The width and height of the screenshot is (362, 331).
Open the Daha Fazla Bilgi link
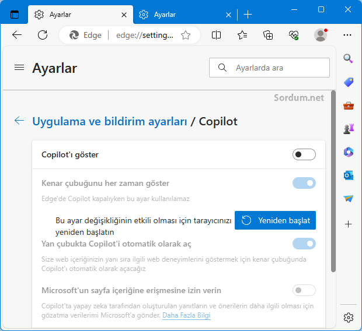tap(186, 315)
